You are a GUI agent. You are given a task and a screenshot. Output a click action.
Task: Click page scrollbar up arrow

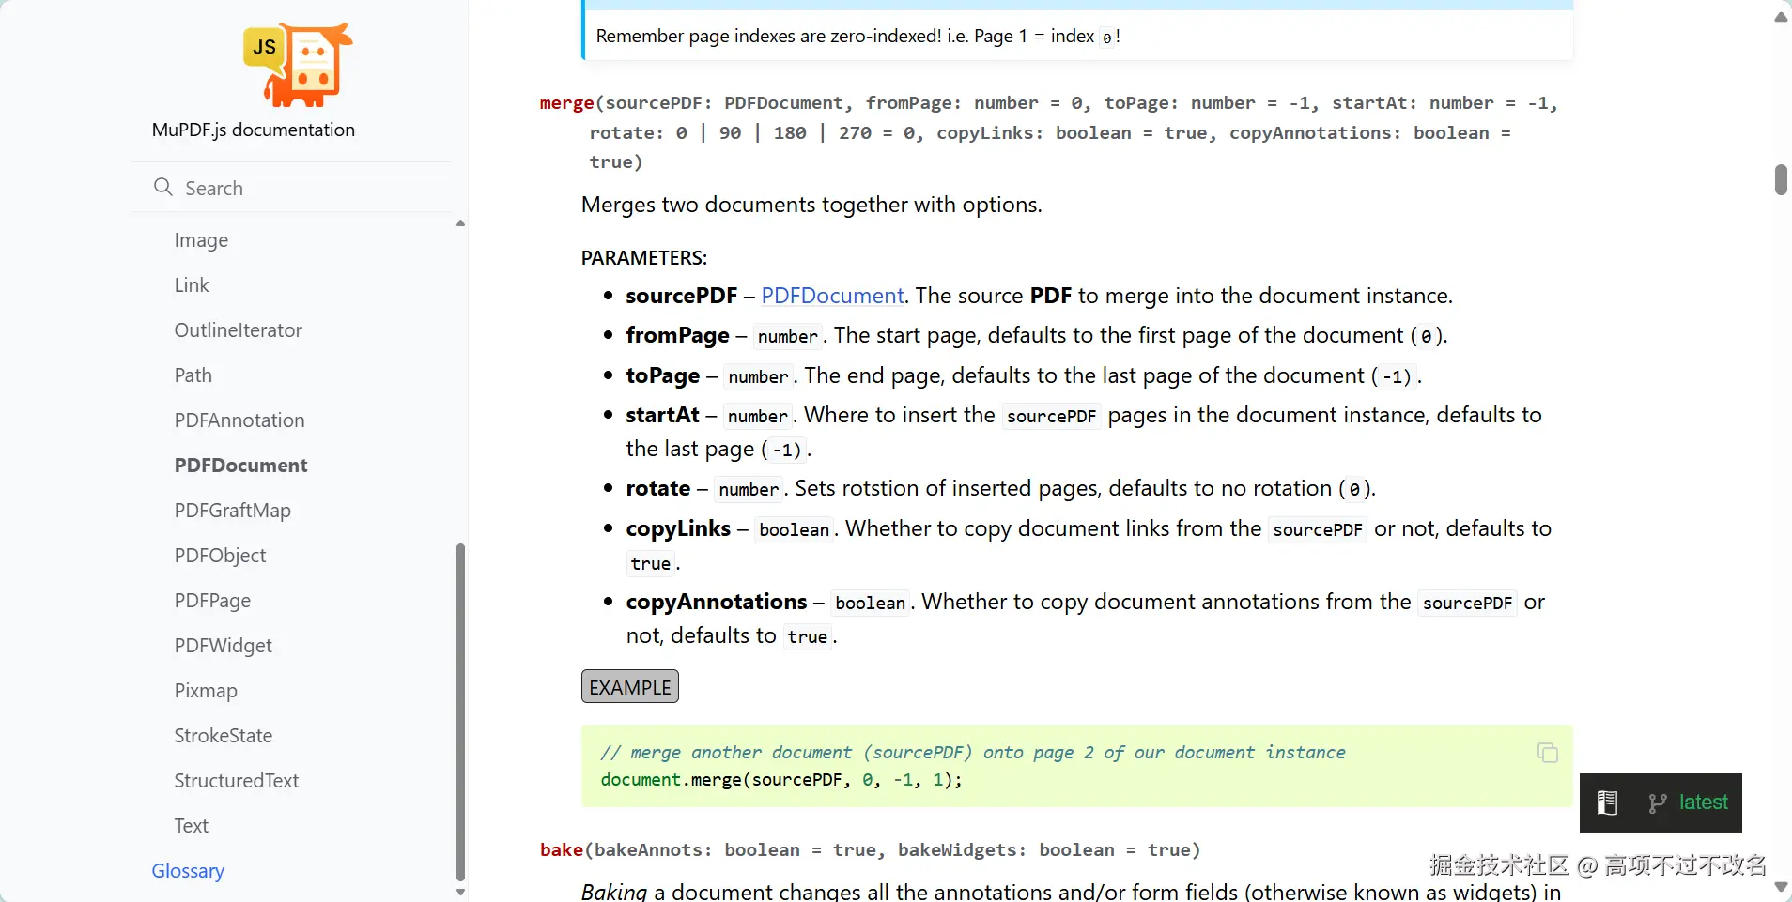(1781, 17)
